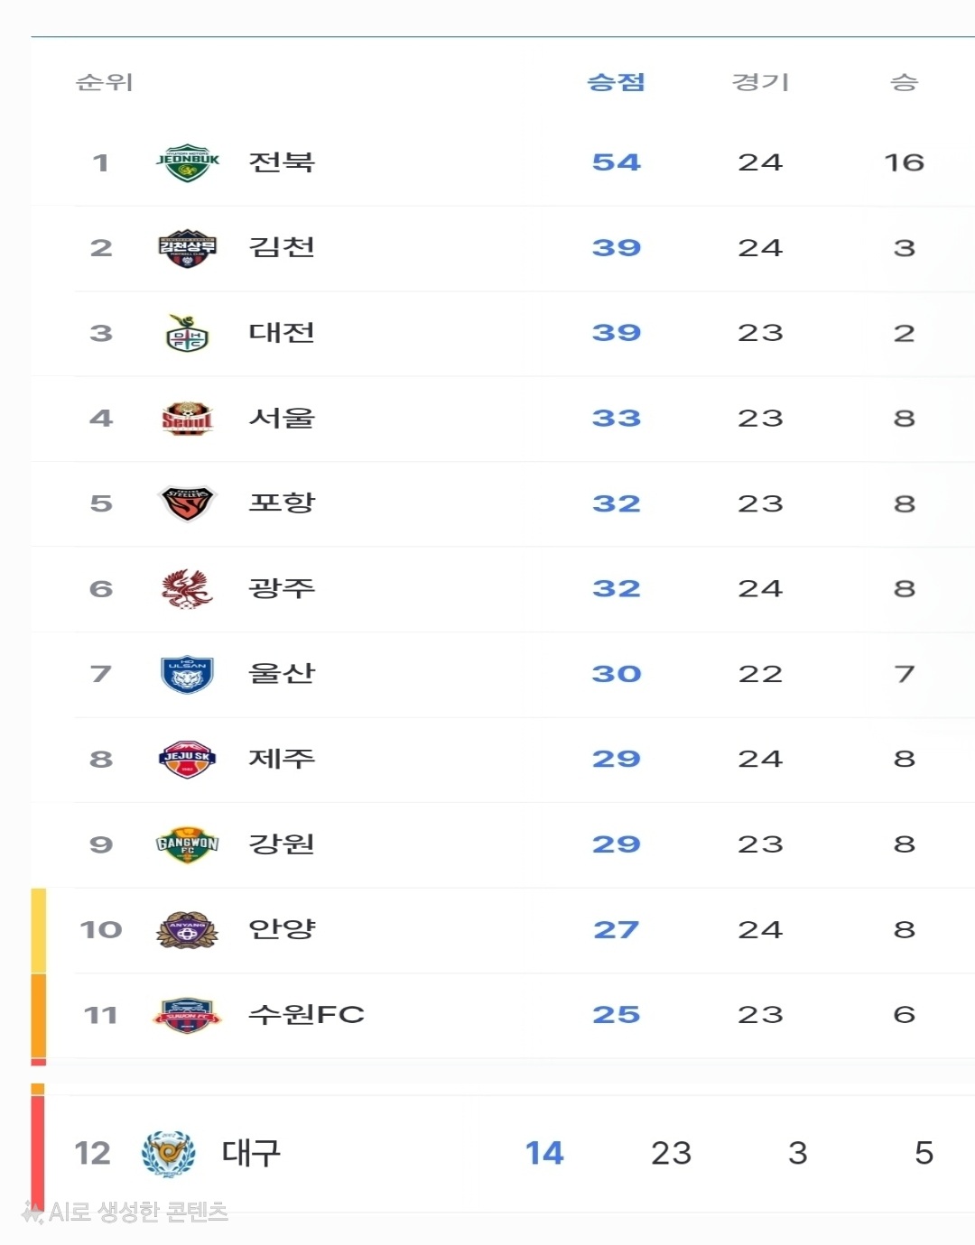Open the Gimcheon Sangmu crest icon
The width and height of the screenshot is (975, 1245).
(x=188, y=248)
